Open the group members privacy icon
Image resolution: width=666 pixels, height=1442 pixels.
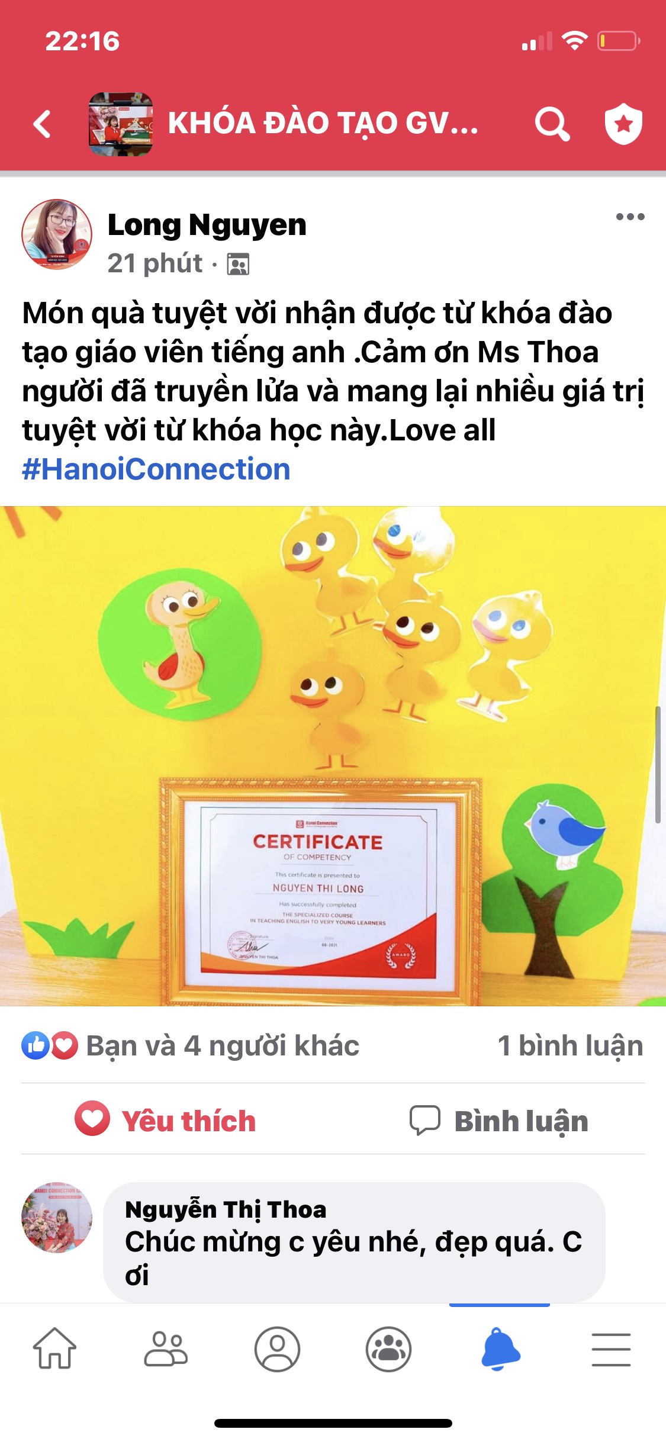(x=239, y=264)
